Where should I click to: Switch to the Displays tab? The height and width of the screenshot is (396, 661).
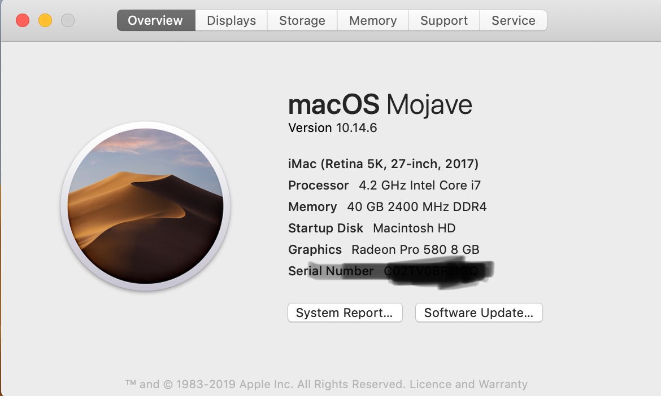click(x=232, y=20)
